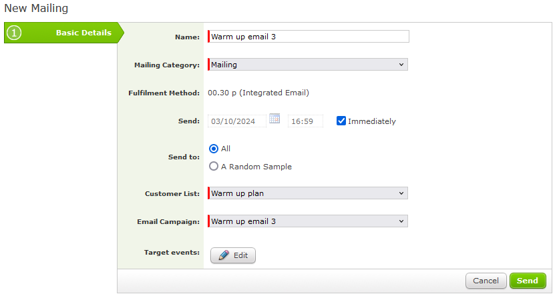Uncheck the Immediately checkbox
Screen dimensions: 559x300
coord(341,121)
